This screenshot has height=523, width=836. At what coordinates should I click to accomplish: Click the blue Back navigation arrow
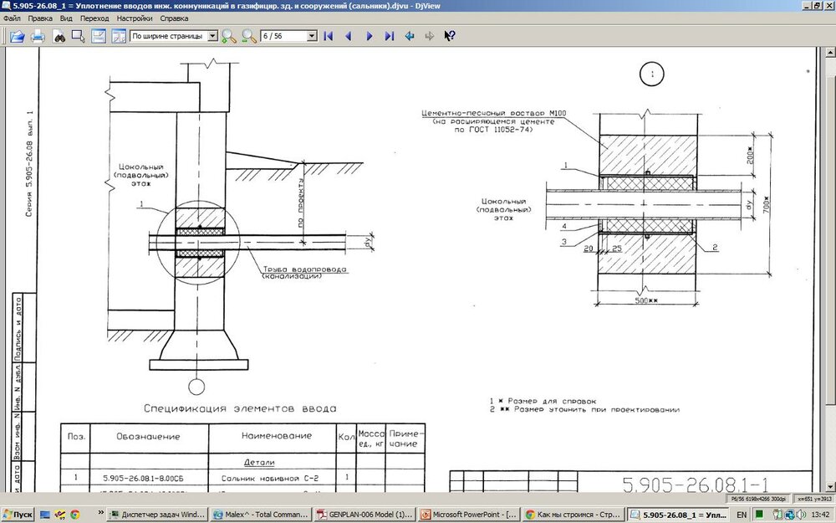[410, 36]
